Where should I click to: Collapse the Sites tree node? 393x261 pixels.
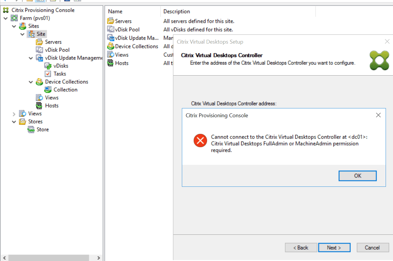coord(14,26)
